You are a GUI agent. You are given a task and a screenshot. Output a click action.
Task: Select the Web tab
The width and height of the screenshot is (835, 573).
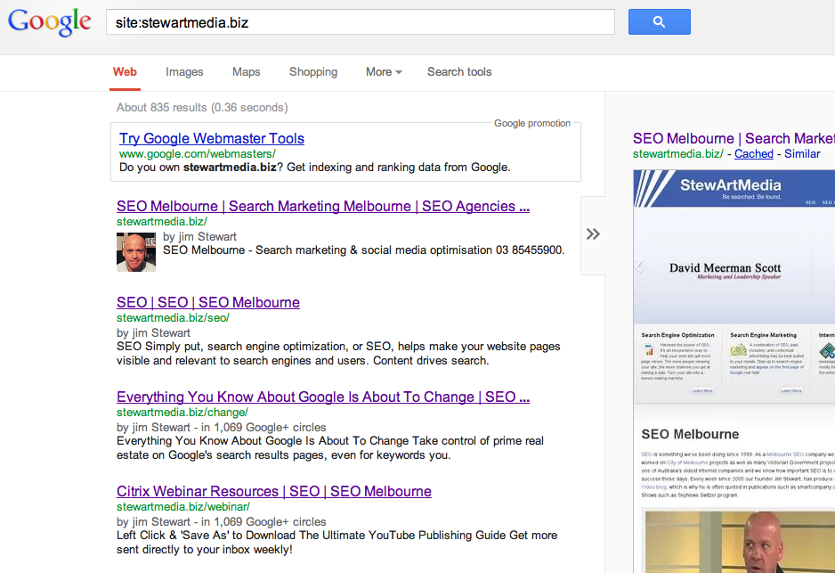(126, 72)
